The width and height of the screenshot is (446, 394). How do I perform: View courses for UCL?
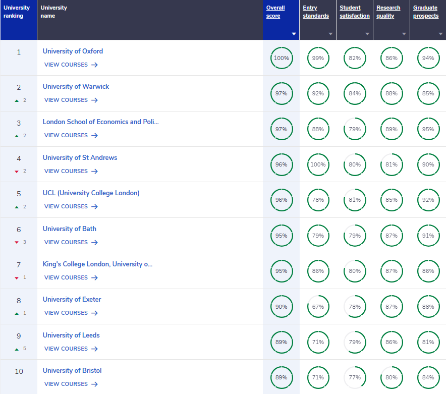(71, 206)
